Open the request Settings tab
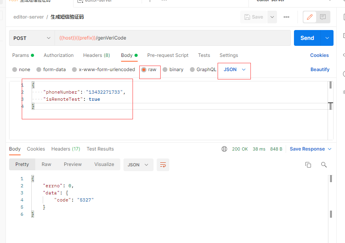345x243 pixels. click(x=229, y=55)
